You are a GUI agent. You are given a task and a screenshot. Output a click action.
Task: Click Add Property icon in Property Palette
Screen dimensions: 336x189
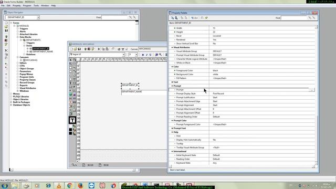(x=182, y=18)
